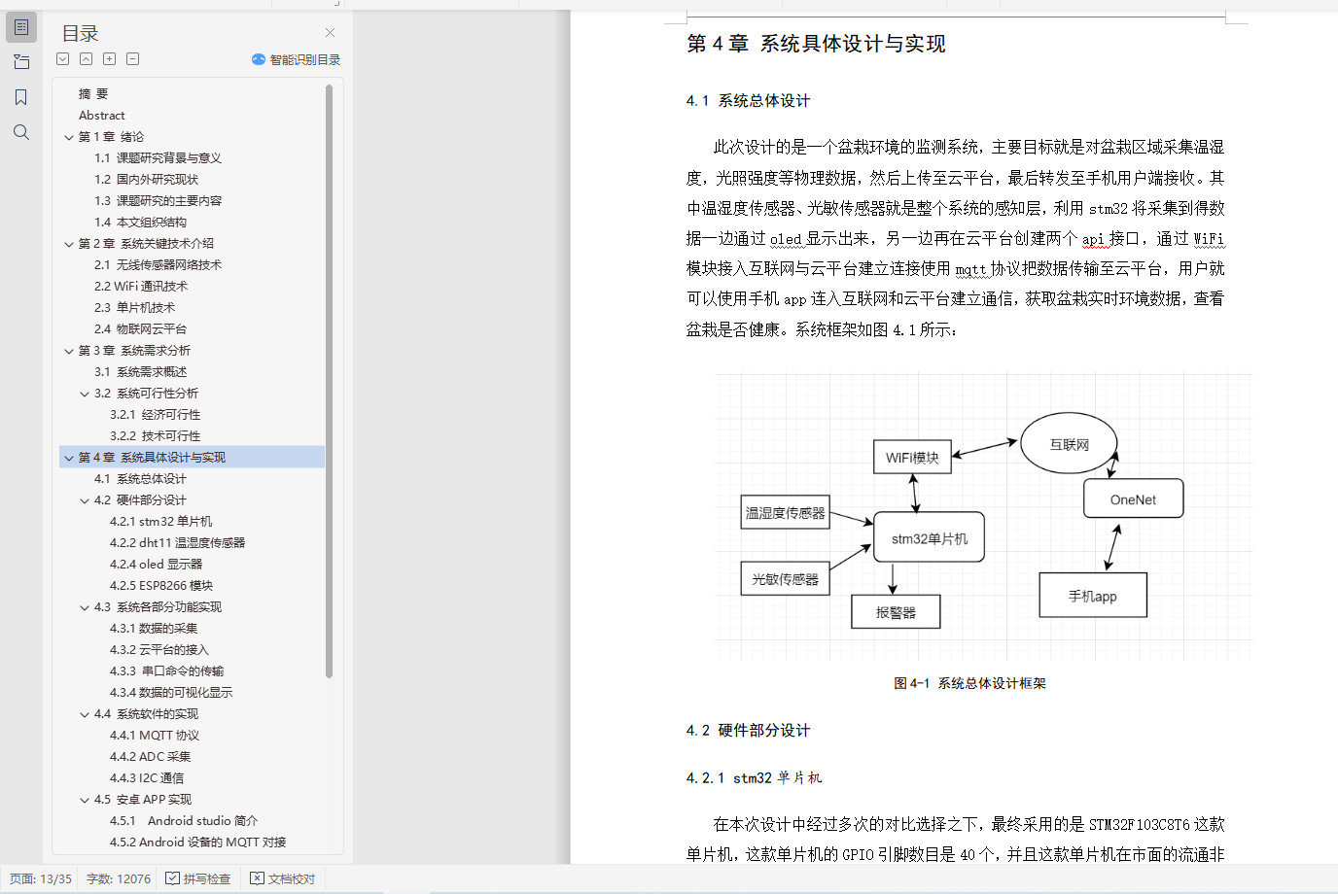This screenshot has width=1338, height=894.
Task: Click the expand-all down-arrow outline icon
Action: click(63, 59)
